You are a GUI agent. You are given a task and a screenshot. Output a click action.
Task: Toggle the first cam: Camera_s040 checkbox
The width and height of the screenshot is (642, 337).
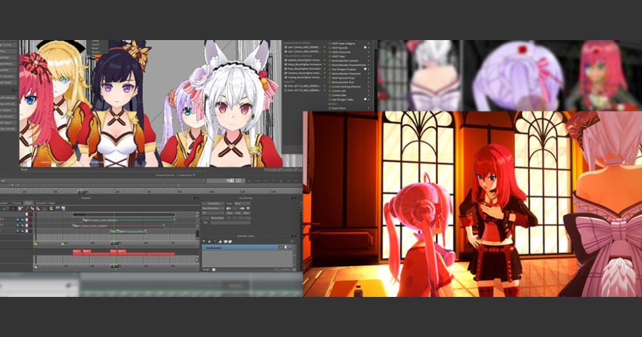click(286, 47)
